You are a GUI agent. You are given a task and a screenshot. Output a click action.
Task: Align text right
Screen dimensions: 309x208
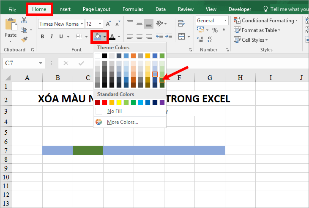pos(149,37)
